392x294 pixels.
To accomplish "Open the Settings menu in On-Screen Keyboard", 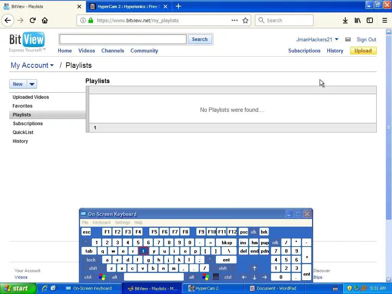I will pos(122,222).
